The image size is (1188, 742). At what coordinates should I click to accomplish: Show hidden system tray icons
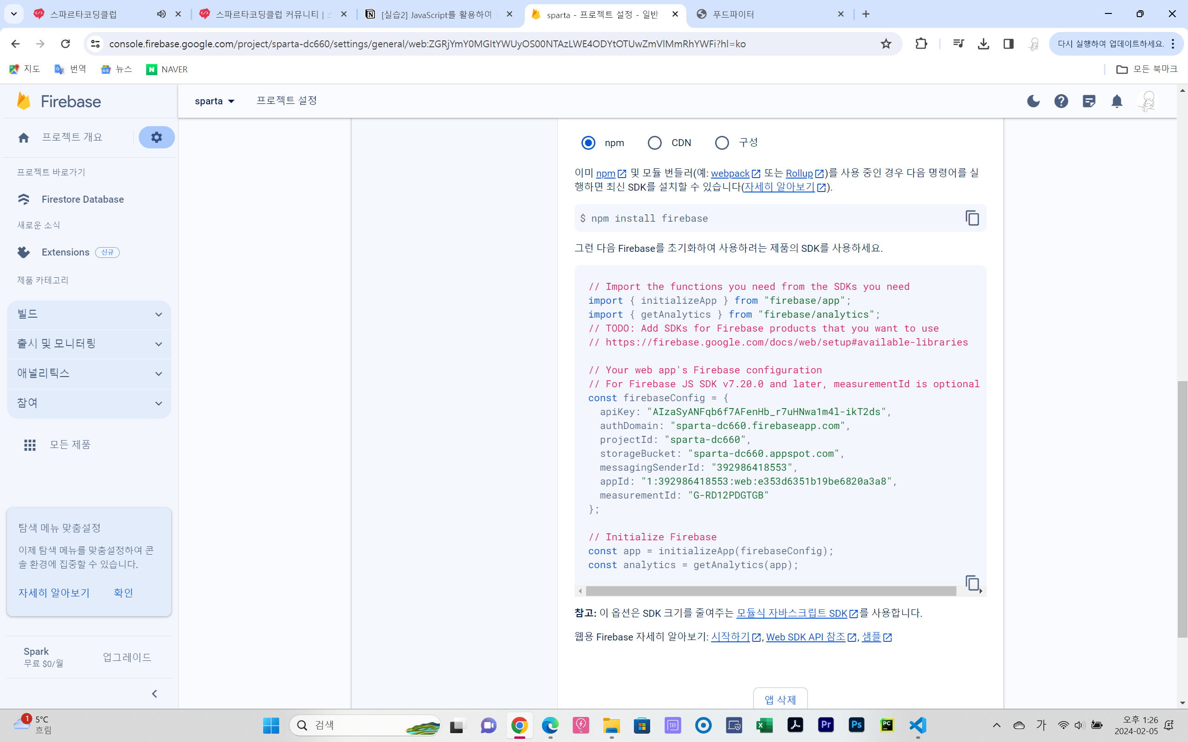pyautogui.click(x=996, y=725)
